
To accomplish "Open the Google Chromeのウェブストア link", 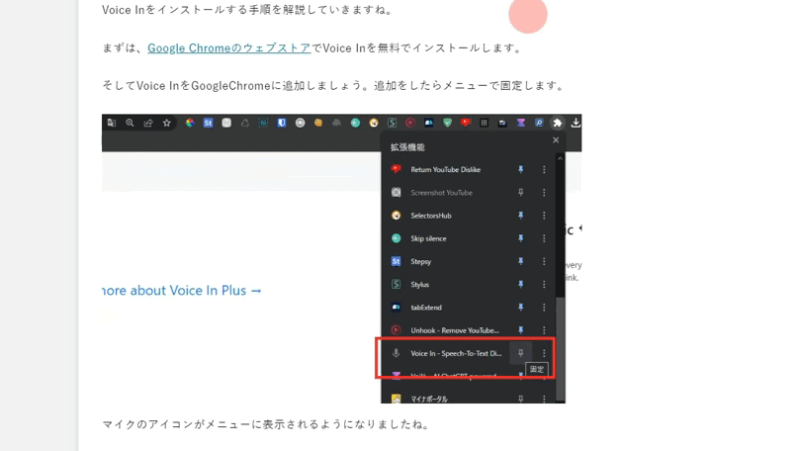I will pyautogui.click(x=228, y=48).
